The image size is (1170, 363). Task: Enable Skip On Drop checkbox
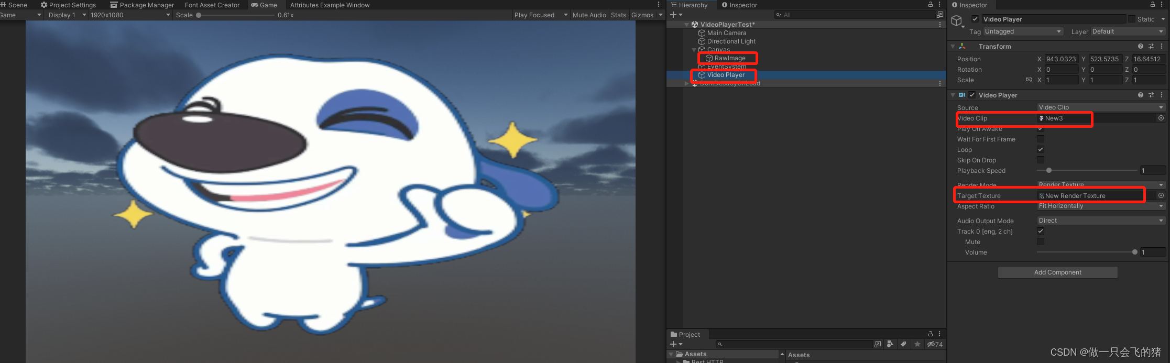(1041, 160)
